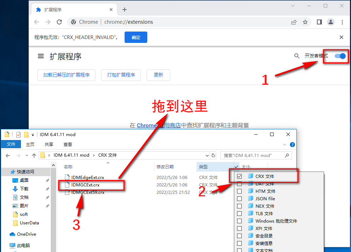Screen dimensions: 351x252
Task: Close the 扩展程序 tab
Action: [x=111, y=10]
